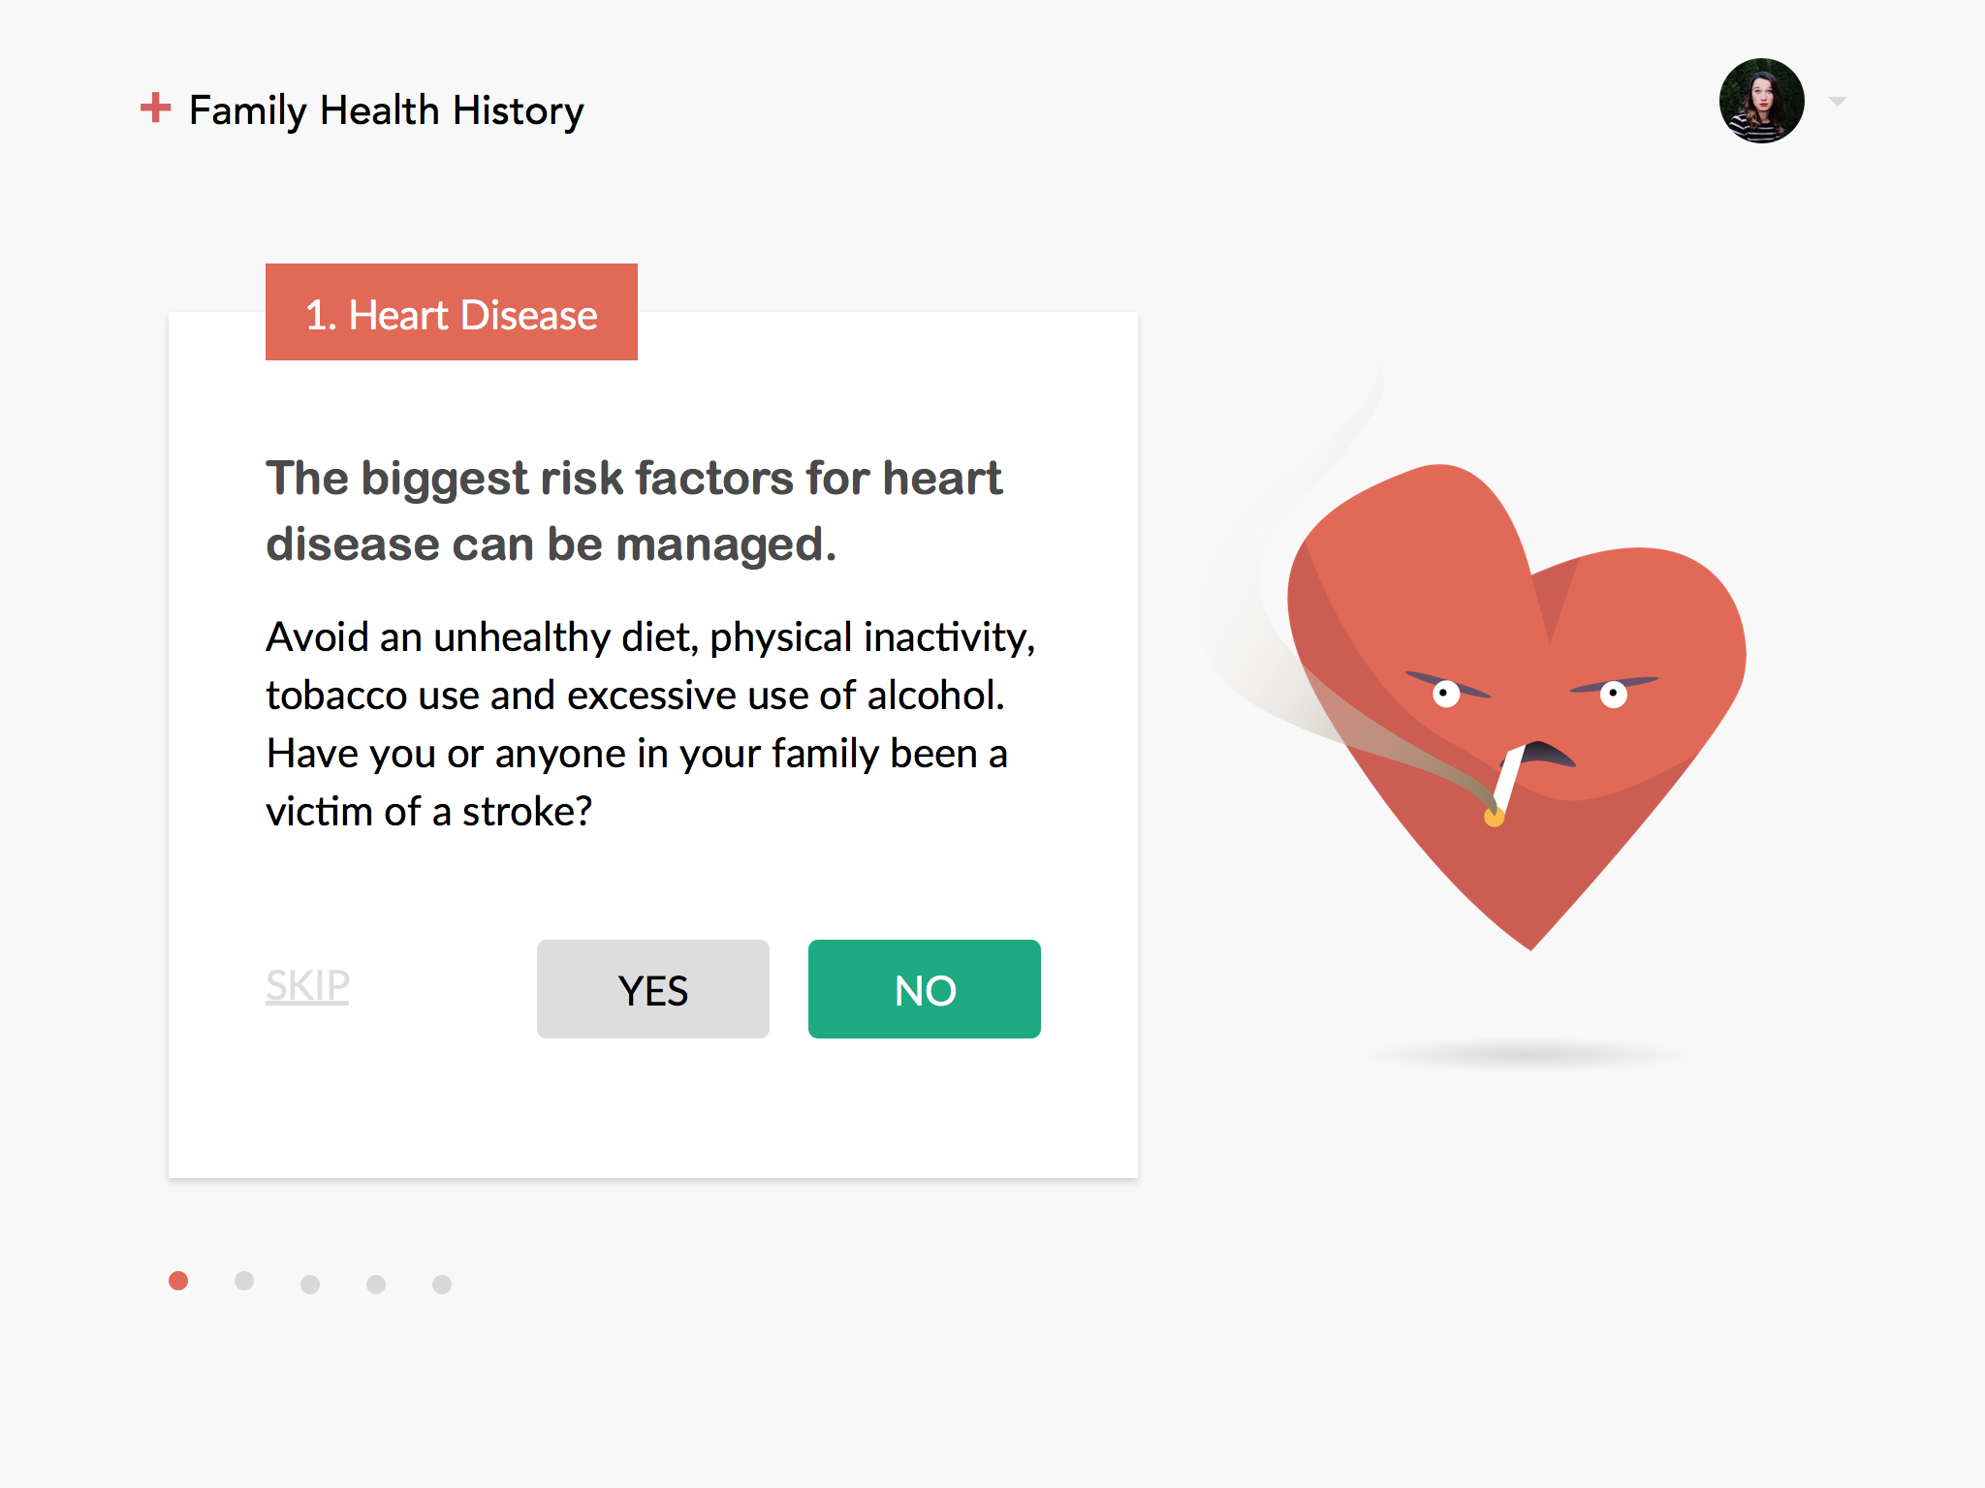1985x1488 pixels.
Task: Click the paragraph about unhealthy diet
Action: 651,724
